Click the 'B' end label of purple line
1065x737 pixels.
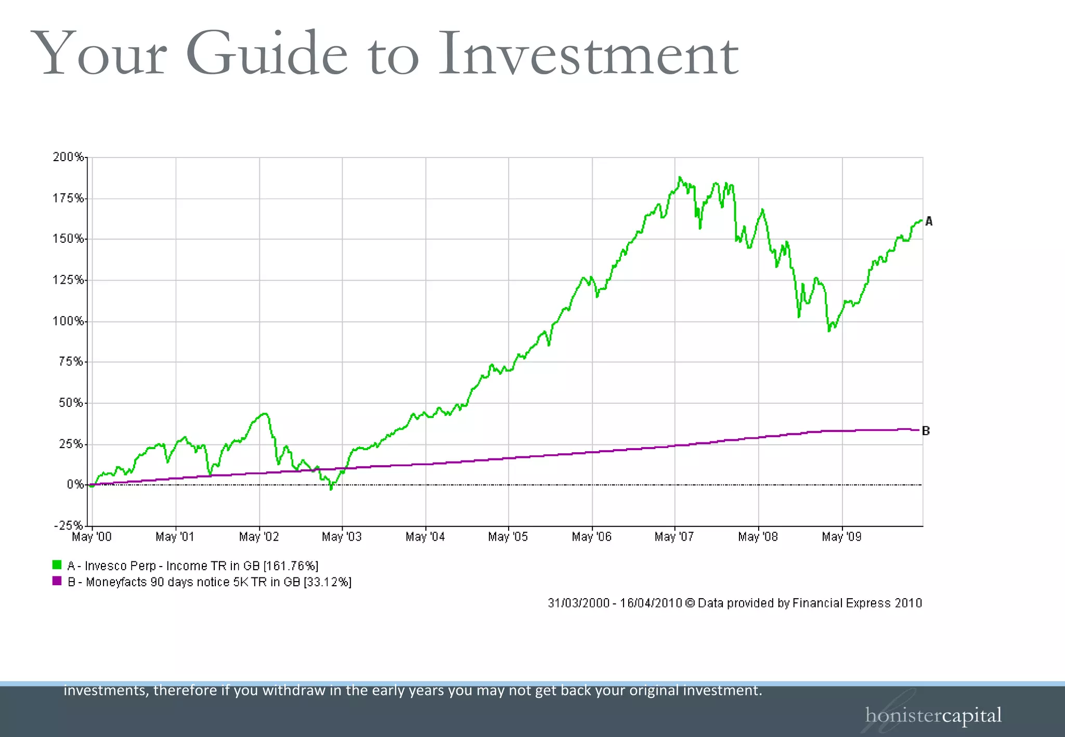[x=926, y=431]
